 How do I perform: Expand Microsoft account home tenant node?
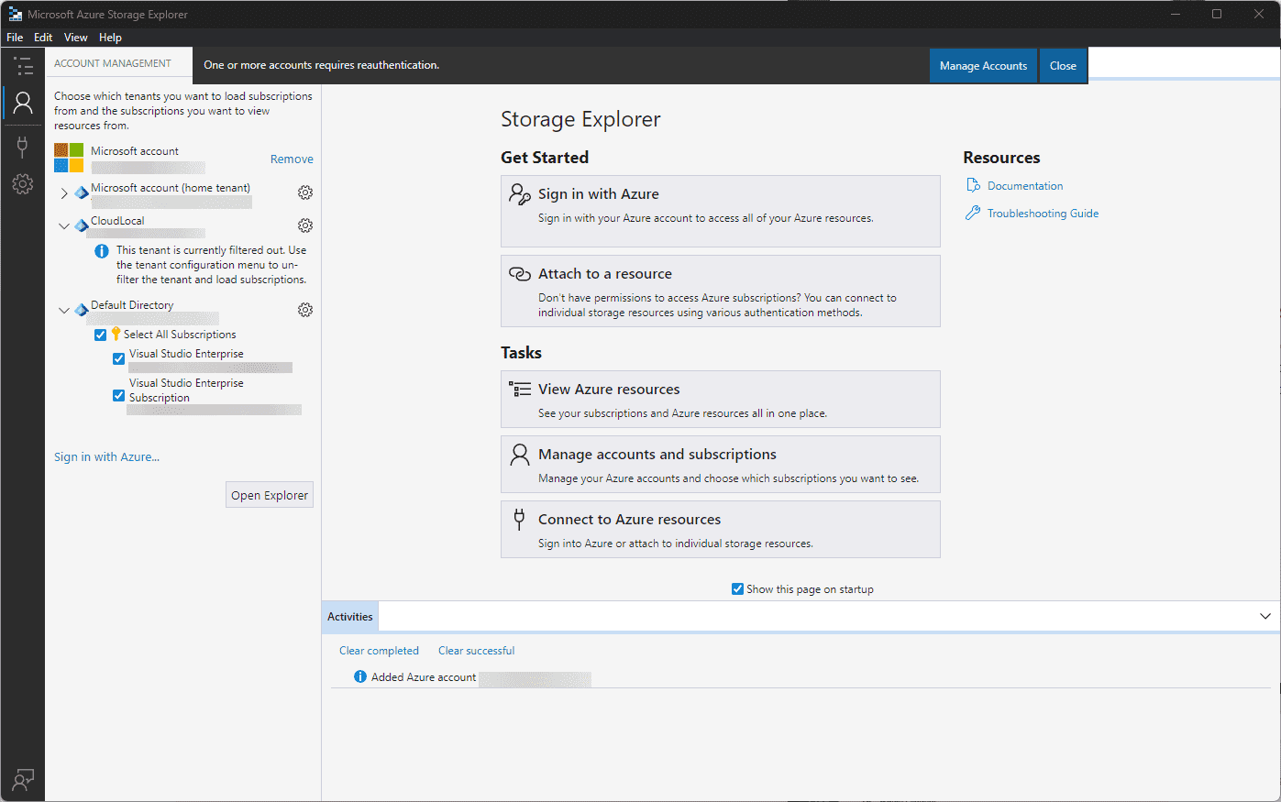[x=64, y=192]
